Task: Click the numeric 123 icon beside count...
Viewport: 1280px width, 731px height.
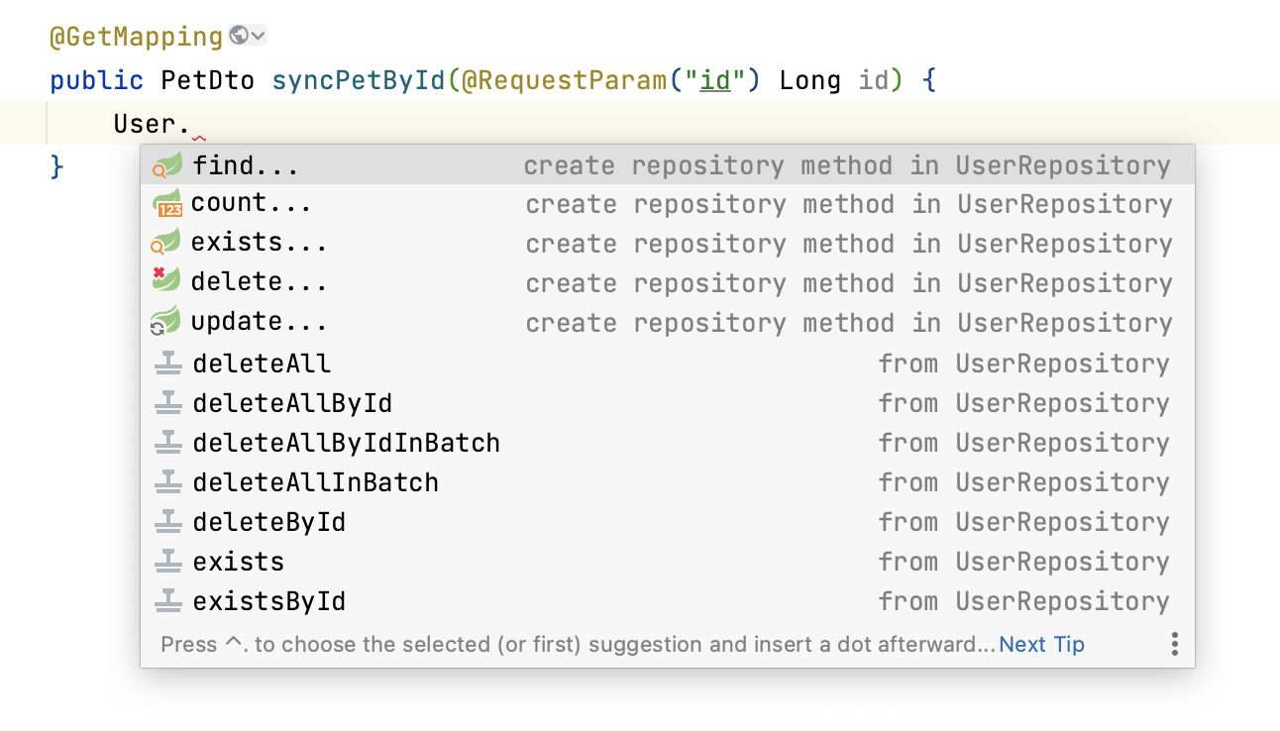Action: 166,204
